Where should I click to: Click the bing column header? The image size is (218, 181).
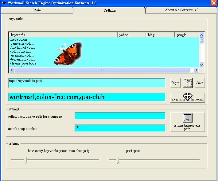[160, 35]
